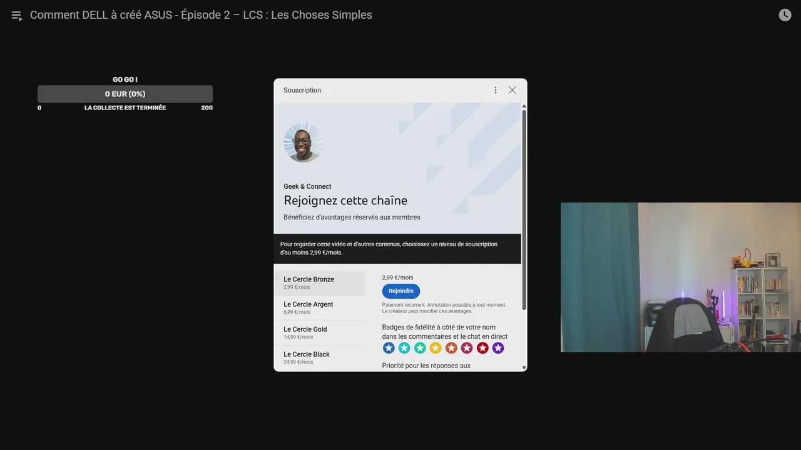Click the orange star loyalty badge
801x450 pixels.
click(451, 348)
